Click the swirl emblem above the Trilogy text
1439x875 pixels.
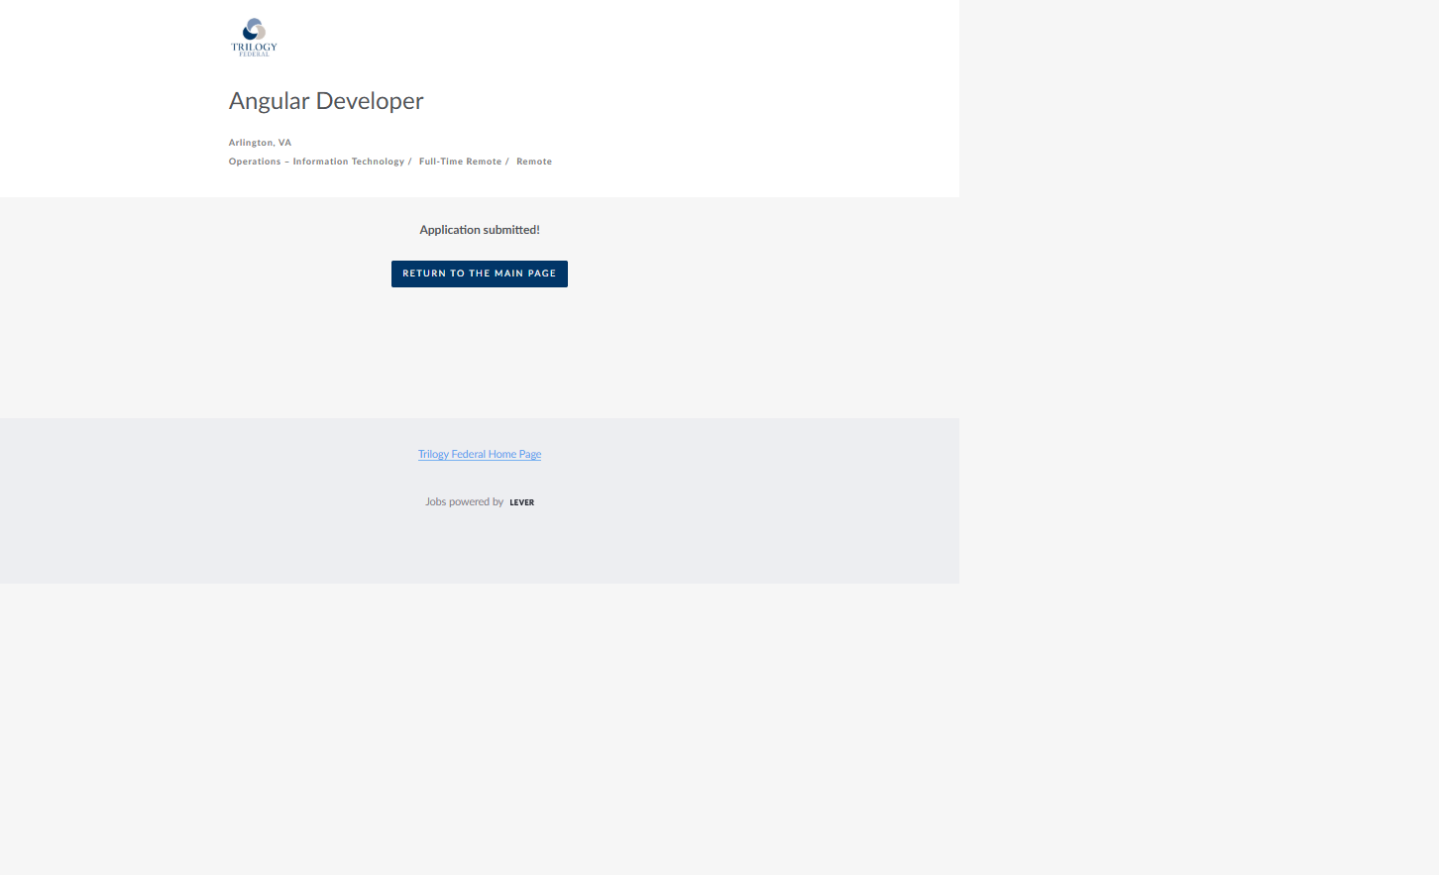254,29
